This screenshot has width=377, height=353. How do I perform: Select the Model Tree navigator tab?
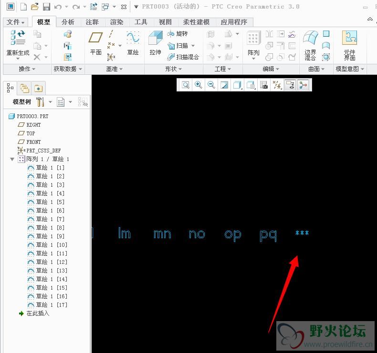(10, 88)
